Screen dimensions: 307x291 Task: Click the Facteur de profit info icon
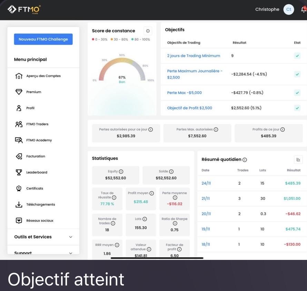(179, 249)
